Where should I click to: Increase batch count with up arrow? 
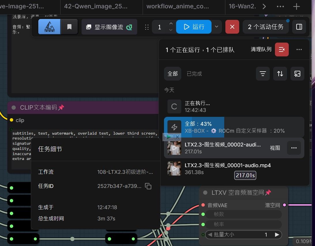tap(171, 24)
